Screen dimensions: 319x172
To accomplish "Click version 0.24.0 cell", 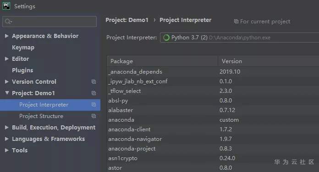I will coord(227,158).
